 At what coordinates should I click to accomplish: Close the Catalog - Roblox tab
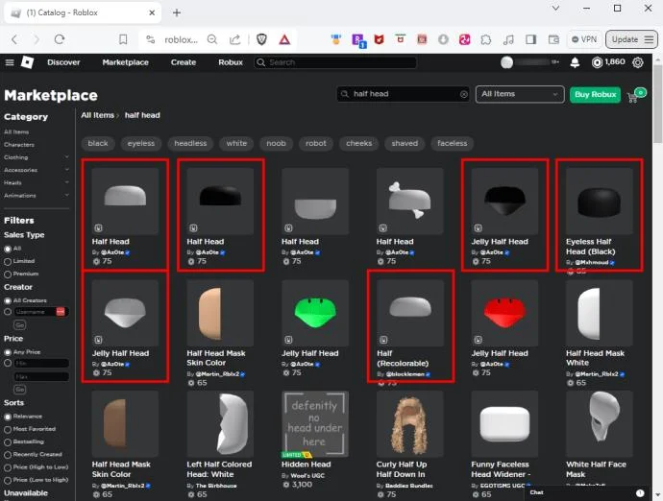click(152, 13)
